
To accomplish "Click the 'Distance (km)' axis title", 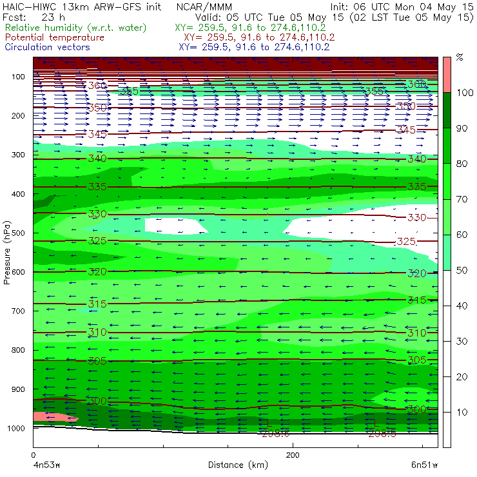I will coord(238,465).
